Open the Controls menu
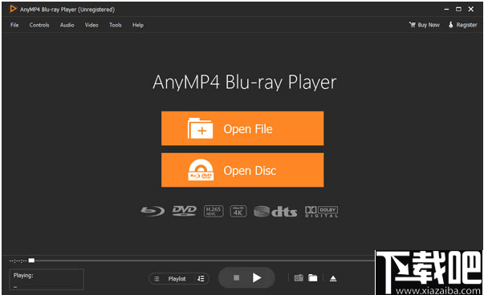Viewport: 484px width, 295px height. (x=39, y=25)
